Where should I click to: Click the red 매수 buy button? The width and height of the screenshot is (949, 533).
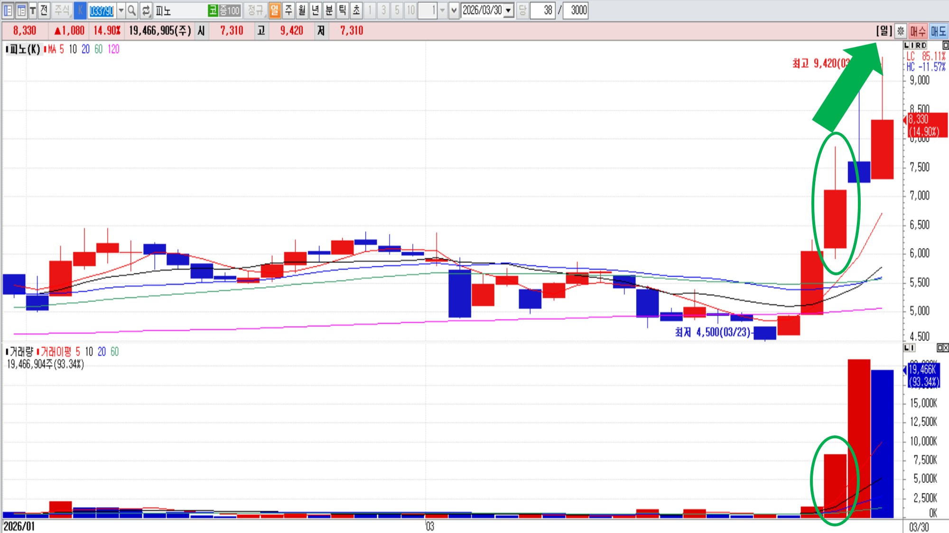[x=918, y=31]
